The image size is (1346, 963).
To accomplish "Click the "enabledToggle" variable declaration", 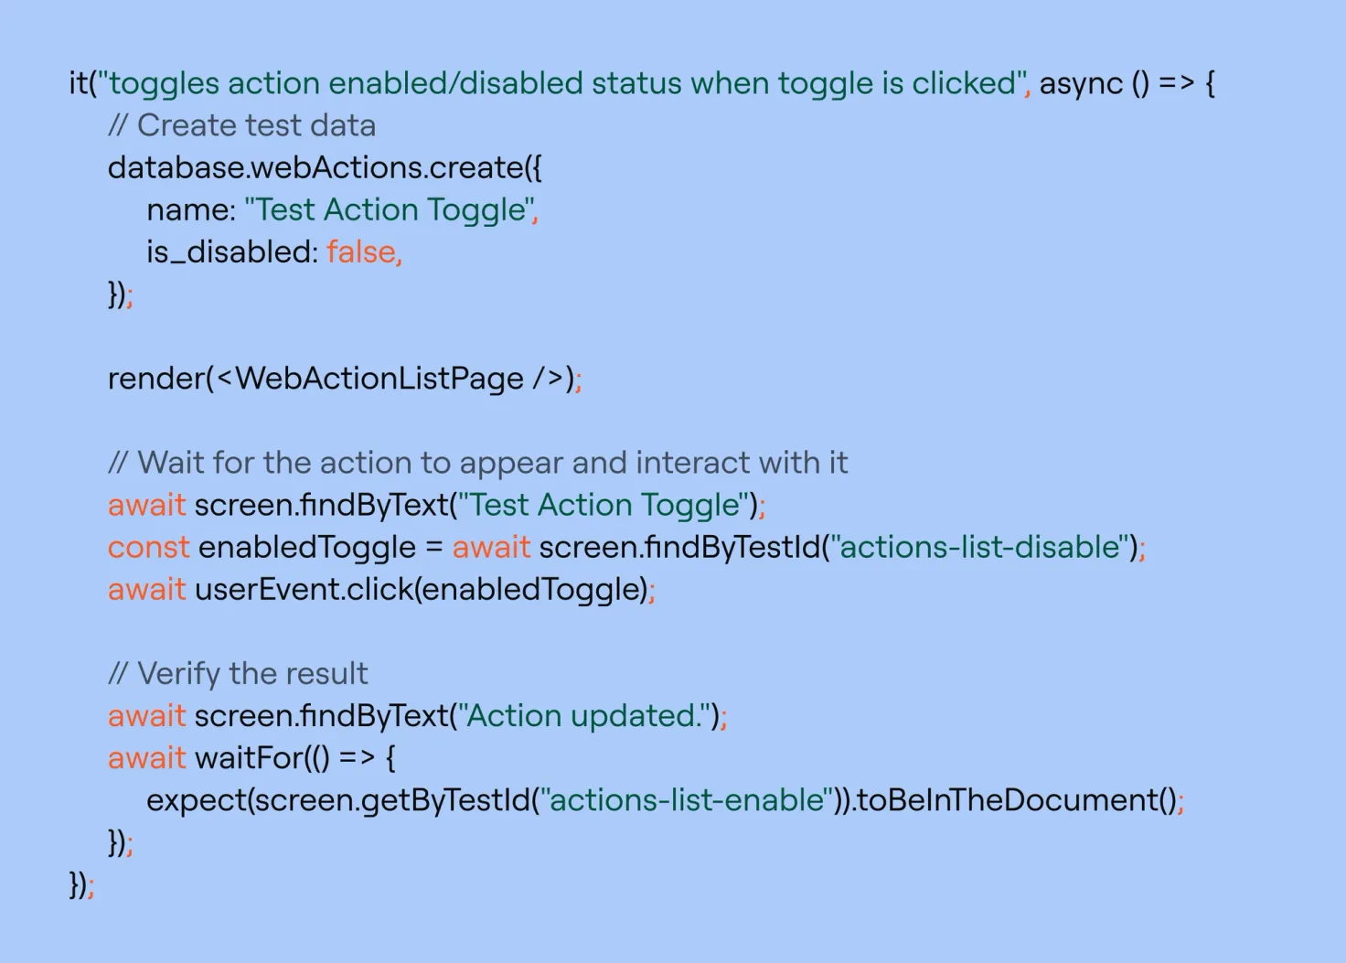I will tap(306, 547).
